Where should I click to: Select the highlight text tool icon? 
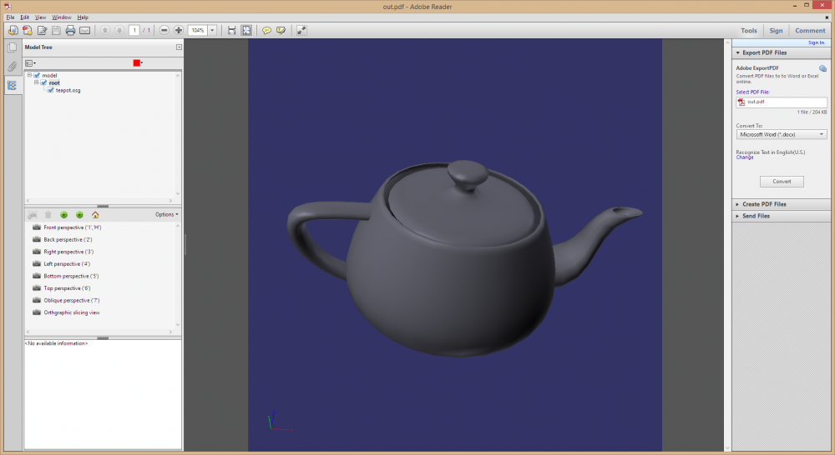pyautogui.click(x=281, y=30)
